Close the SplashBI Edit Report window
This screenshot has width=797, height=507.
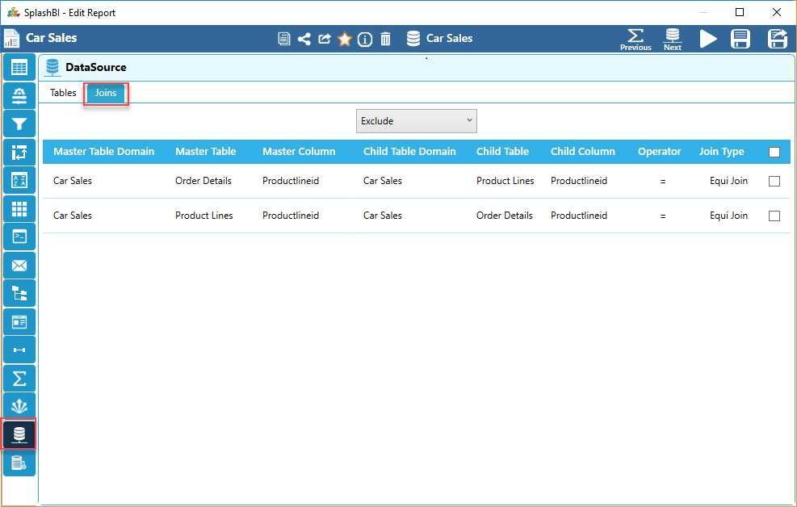[777, 12]
